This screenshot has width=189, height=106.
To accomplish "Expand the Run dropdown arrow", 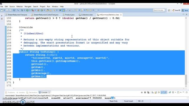I will tap(30, 10).
